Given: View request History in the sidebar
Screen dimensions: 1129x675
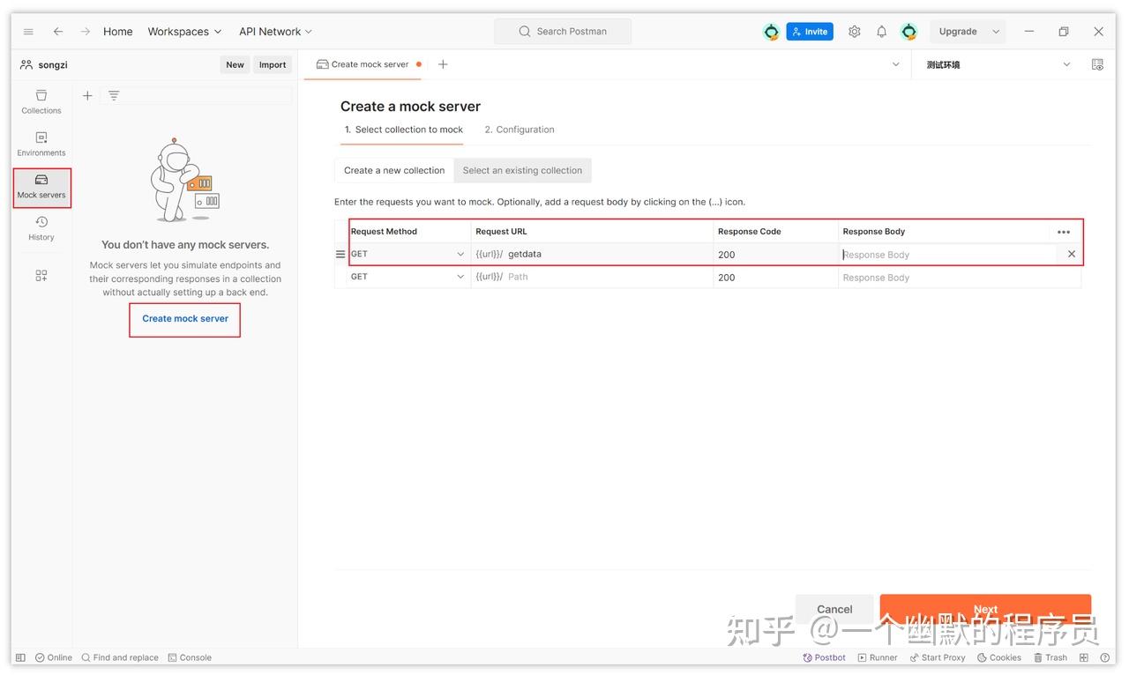Looking at the screenshot, I should point(41,229).
